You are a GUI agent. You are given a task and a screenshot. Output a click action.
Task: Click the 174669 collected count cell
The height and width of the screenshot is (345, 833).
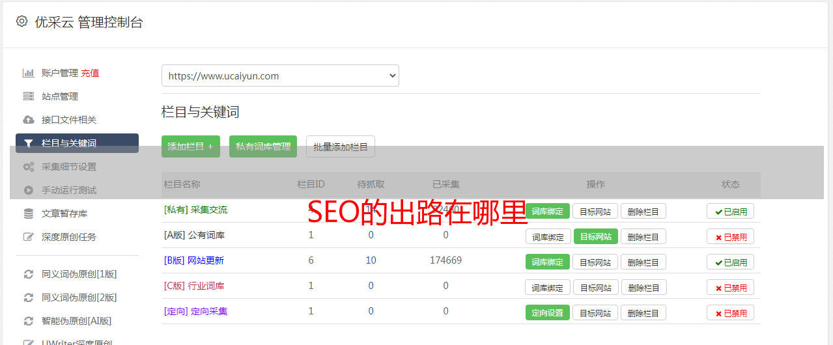[445, 260]
